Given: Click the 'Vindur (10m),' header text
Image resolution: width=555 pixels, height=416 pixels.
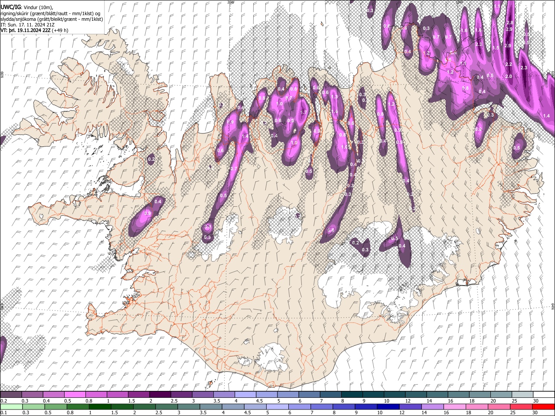Looking at the screenshot, I should click(38, 7).
